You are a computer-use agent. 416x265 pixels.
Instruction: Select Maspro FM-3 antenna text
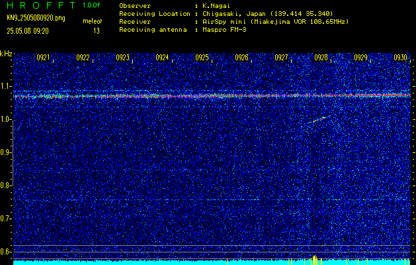(224, 30)
